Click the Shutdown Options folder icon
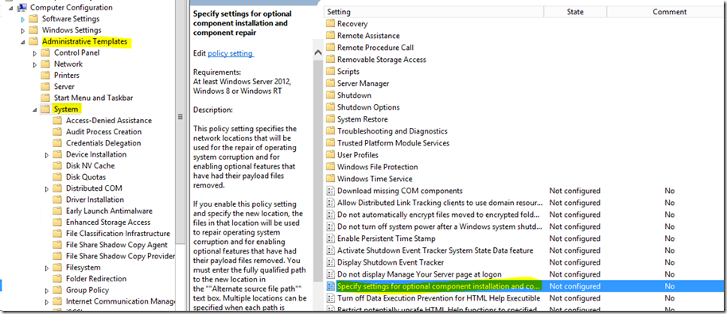727x314 pixels. click(x=330, y=107)
